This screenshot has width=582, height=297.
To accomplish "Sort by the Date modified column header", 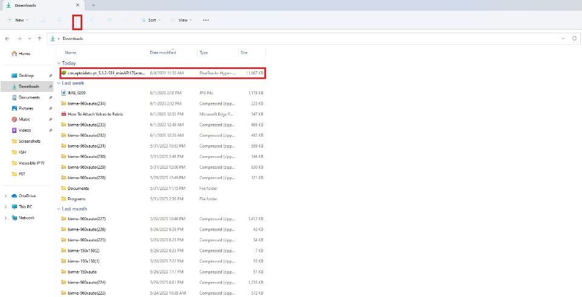I will [163, 53].
